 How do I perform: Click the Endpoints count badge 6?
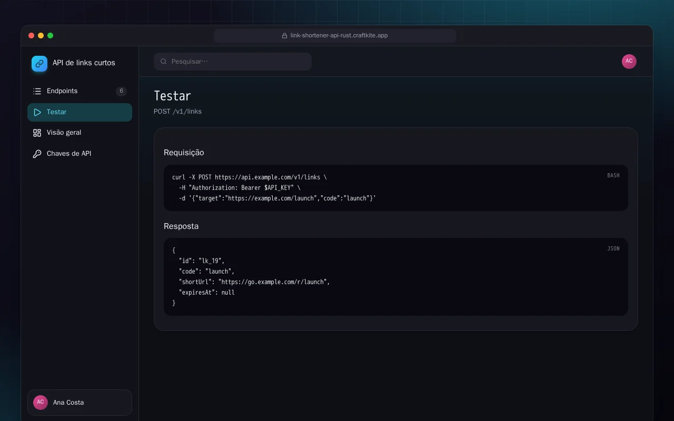(x=121, y=91)
